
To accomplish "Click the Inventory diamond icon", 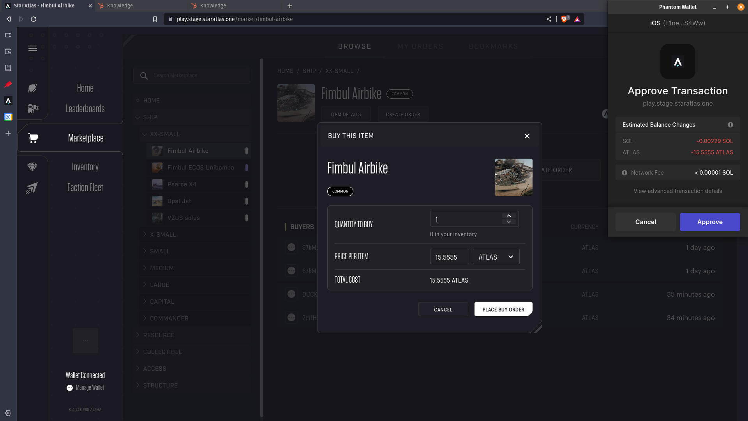I will 32,167.
